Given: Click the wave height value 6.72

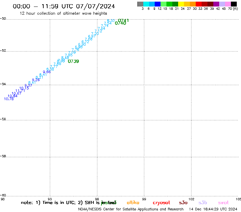Looking at the screenshot, I should [x=85, y=42].
